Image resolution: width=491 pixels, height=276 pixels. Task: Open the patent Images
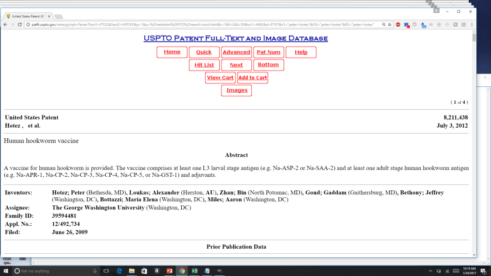(237, 90)
